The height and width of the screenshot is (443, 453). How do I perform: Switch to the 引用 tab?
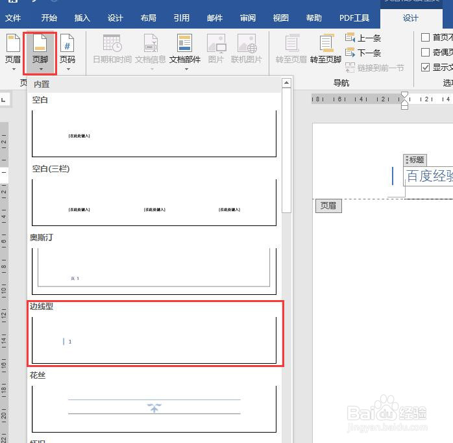[x=182, y=18]
